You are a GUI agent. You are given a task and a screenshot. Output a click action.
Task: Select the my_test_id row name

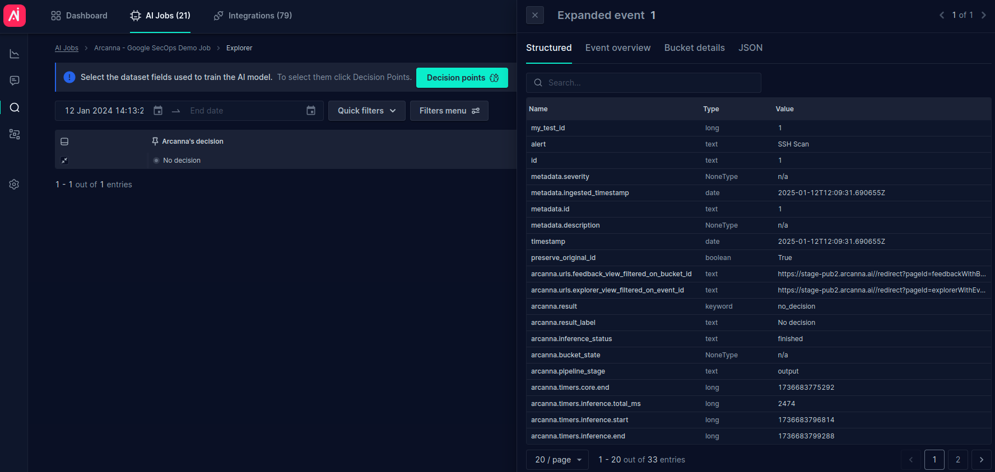click(548, 128)
